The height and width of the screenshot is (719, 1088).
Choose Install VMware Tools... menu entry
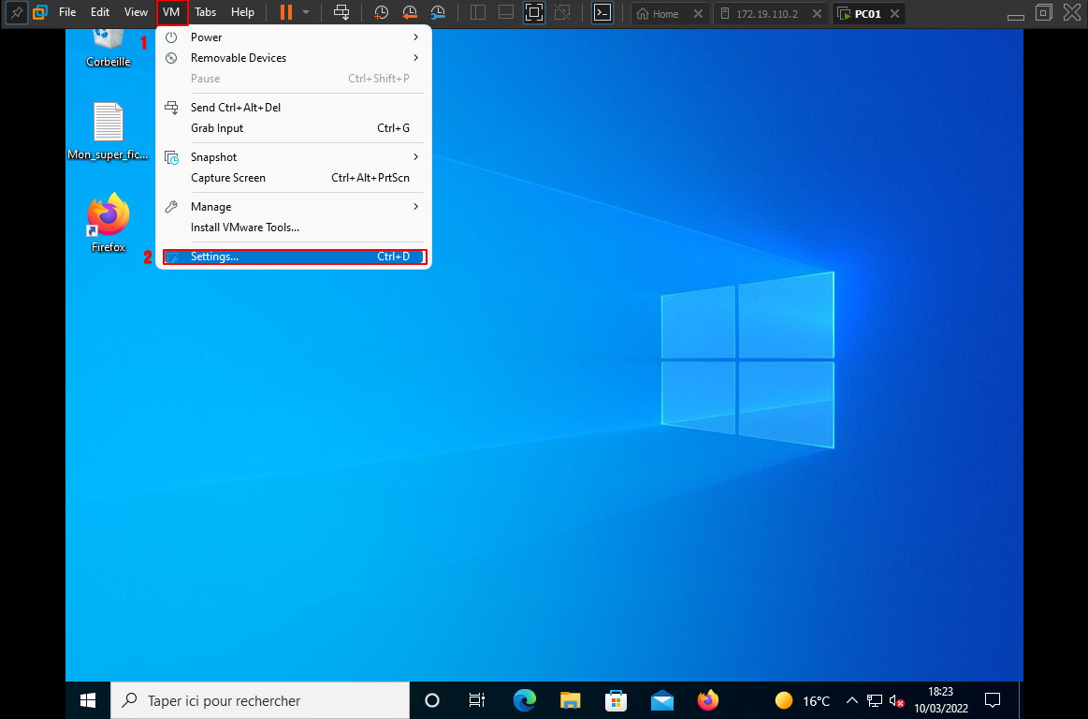click(x=245, y=227)
